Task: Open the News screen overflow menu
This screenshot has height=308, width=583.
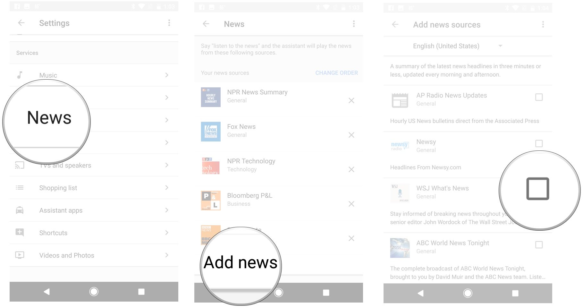Action: (354, 24)
